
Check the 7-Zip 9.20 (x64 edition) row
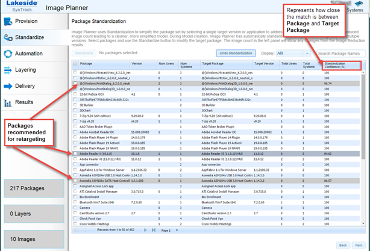75,116
